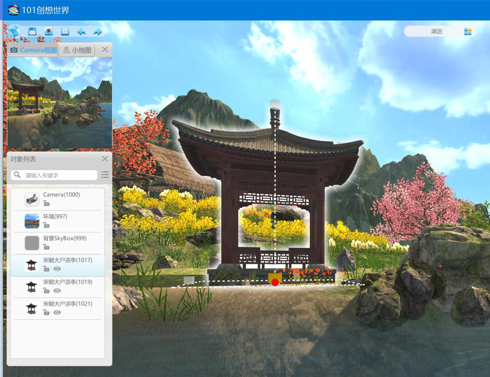Click the 101创想世界 app logo icon
The width and height of the screenshot is (490, 377).
pyautogui.click(x=14, y=10)
